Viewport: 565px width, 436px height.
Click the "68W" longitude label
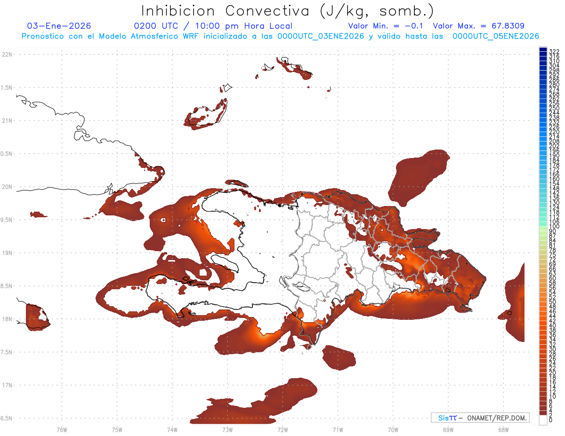tap(503, 429)
